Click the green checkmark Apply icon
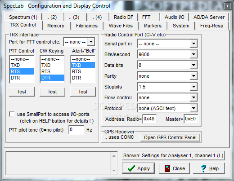This screenshot has width=234, height=181. 131,168
